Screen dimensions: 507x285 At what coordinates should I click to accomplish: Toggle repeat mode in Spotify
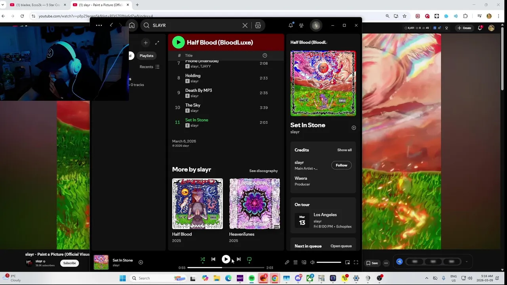pyautogui.click(x=249, y=260)
